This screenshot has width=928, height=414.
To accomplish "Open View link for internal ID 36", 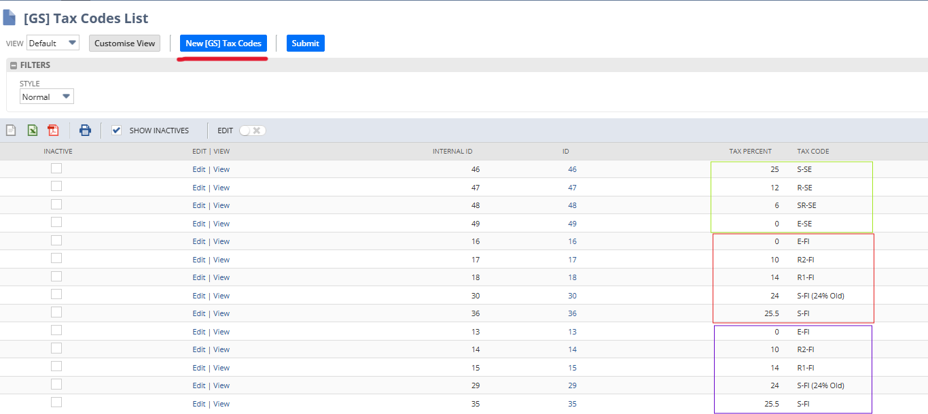I will [221, 313].
